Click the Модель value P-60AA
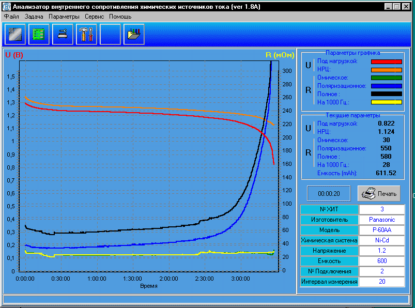This screenshot has height=308, width=415. 381,230
